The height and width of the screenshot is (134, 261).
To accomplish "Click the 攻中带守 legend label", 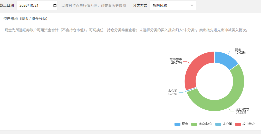I will pyautogui.click(x=248, y=124).
